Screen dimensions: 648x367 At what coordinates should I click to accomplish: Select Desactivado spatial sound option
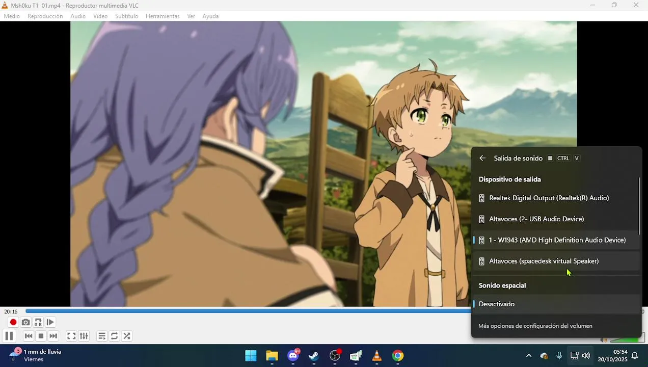(555, 304)
